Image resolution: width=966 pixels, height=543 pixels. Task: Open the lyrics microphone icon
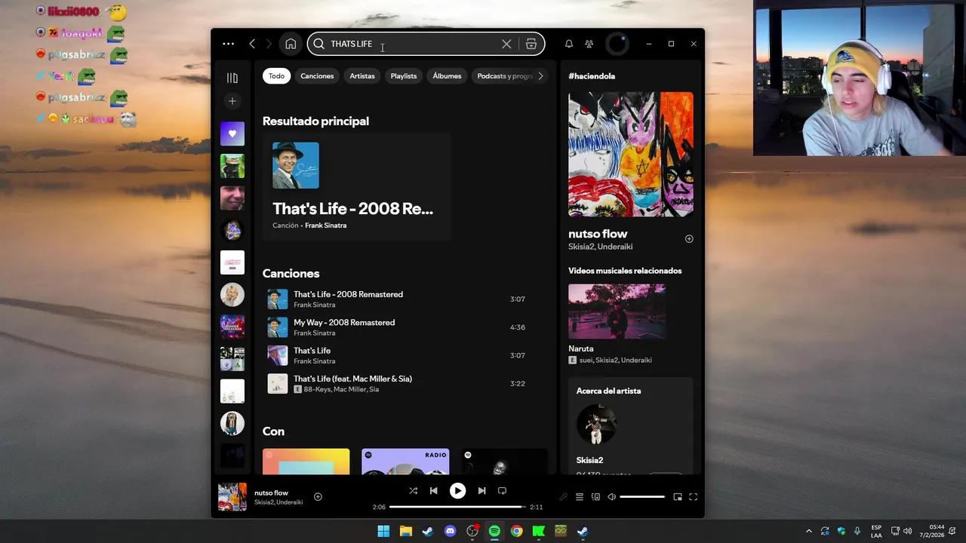[563, 497]
